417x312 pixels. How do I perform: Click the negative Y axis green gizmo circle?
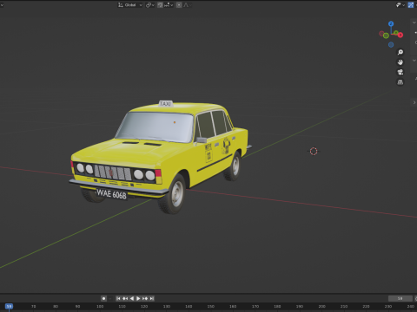coord(386,36)
